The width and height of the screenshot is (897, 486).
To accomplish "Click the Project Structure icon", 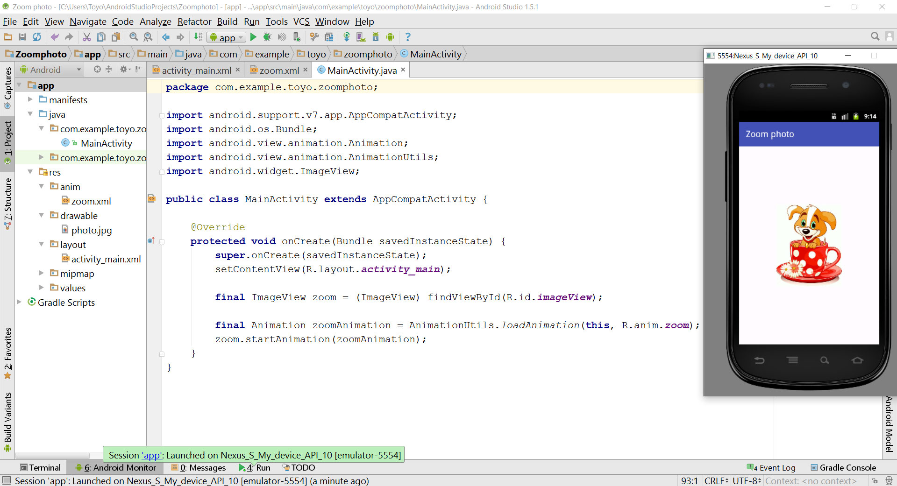I will [329, 37].
